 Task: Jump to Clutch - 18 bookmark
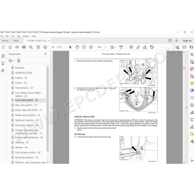click(21, 83)
